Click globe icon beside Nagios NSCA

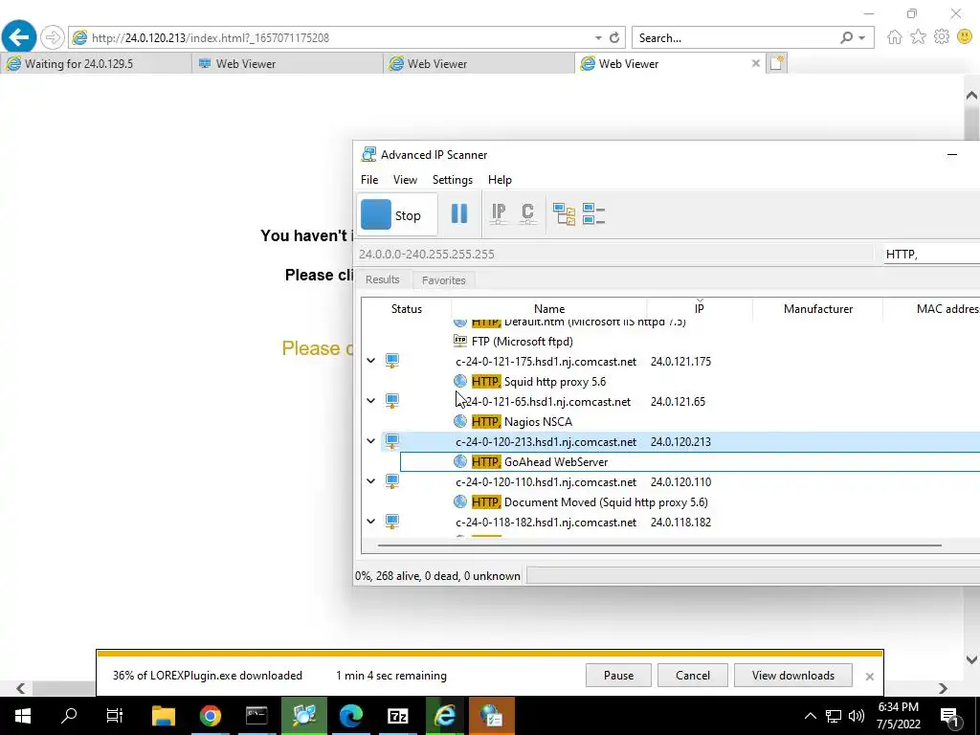click(460, 421)
